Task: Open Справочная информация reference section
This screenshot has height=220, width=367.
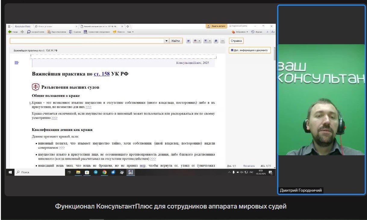Action: (x=96, y=32)
